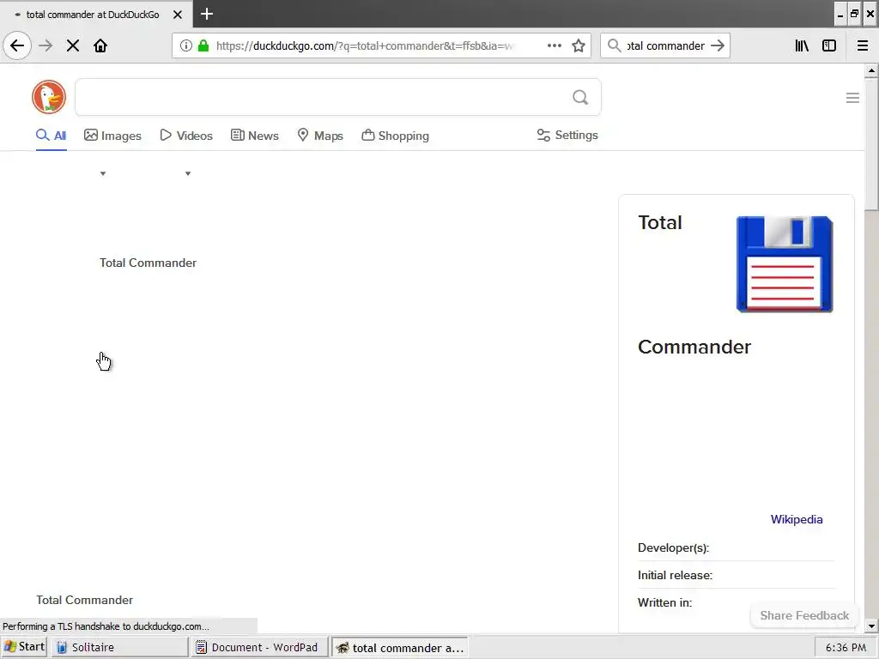Viewport: 879px width, 659px height.
Task: Expand the first filter dropdown arrow
Action: [x=103, y=173]
